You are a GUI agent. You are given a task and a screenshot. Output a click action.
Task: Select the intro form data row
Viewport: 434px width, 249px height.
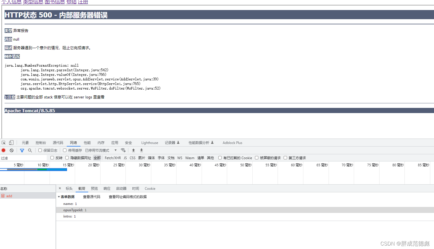(245, 216)
